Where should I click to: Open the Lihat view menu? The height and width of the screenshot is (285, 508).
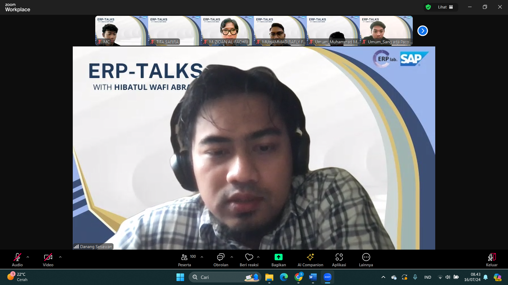[442, 7]
